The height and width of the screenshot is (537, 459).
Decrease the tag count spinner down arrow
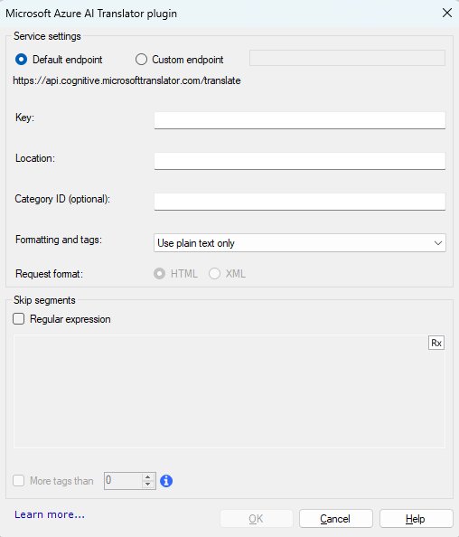point(148,485)
